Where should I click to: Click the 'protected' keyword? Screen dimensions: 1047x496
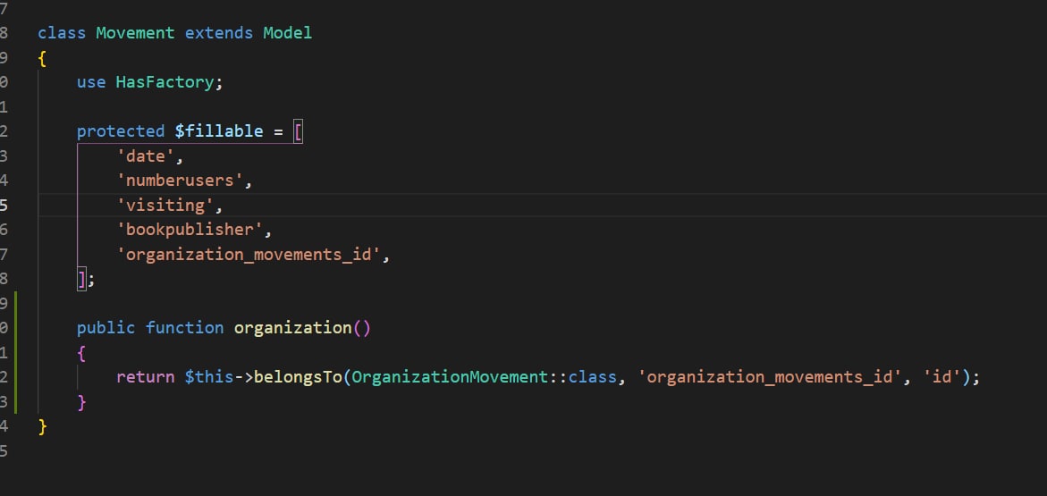point(121,131)
